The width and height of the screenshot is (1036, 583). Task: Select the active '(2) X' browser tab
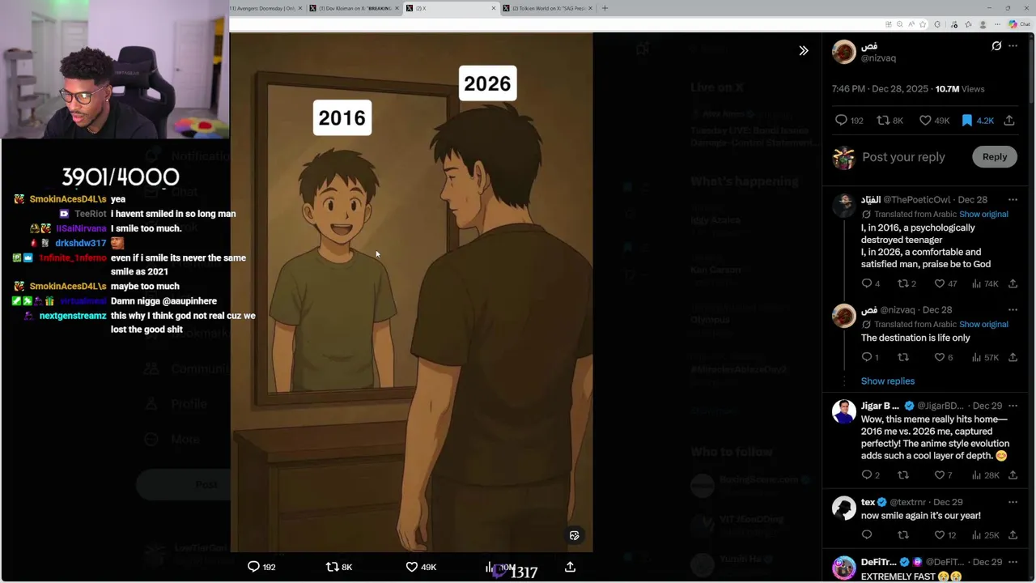(x=451, y=8)
